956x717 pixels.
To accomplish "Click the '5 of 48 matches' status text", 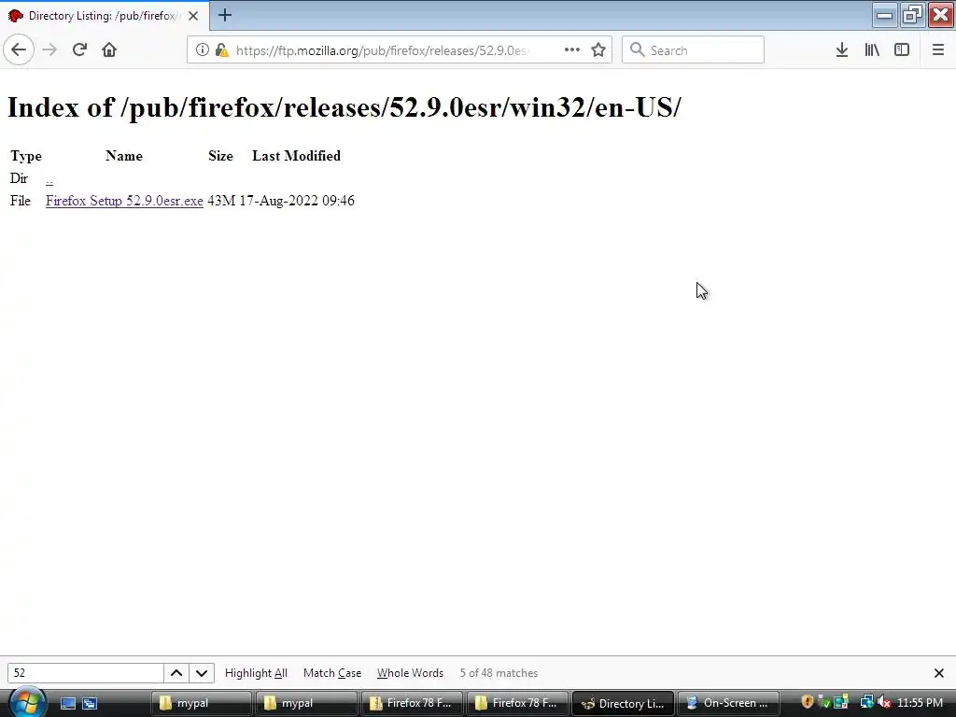I will point(499,673).
